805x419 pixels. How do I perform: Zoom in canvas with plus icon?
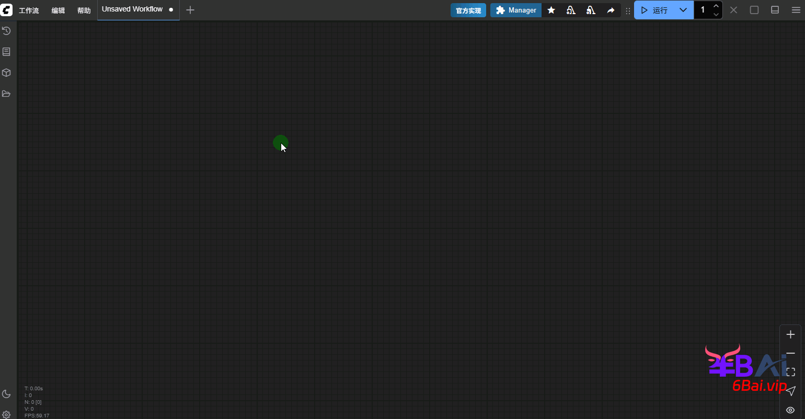tap(790, 334)
